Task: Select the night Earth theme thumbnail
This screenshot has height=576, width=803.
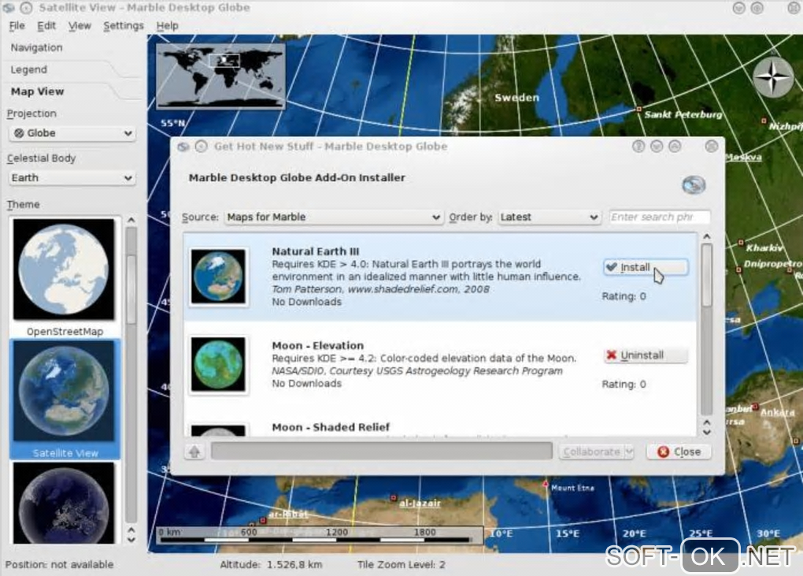Action: click(64, 503)
